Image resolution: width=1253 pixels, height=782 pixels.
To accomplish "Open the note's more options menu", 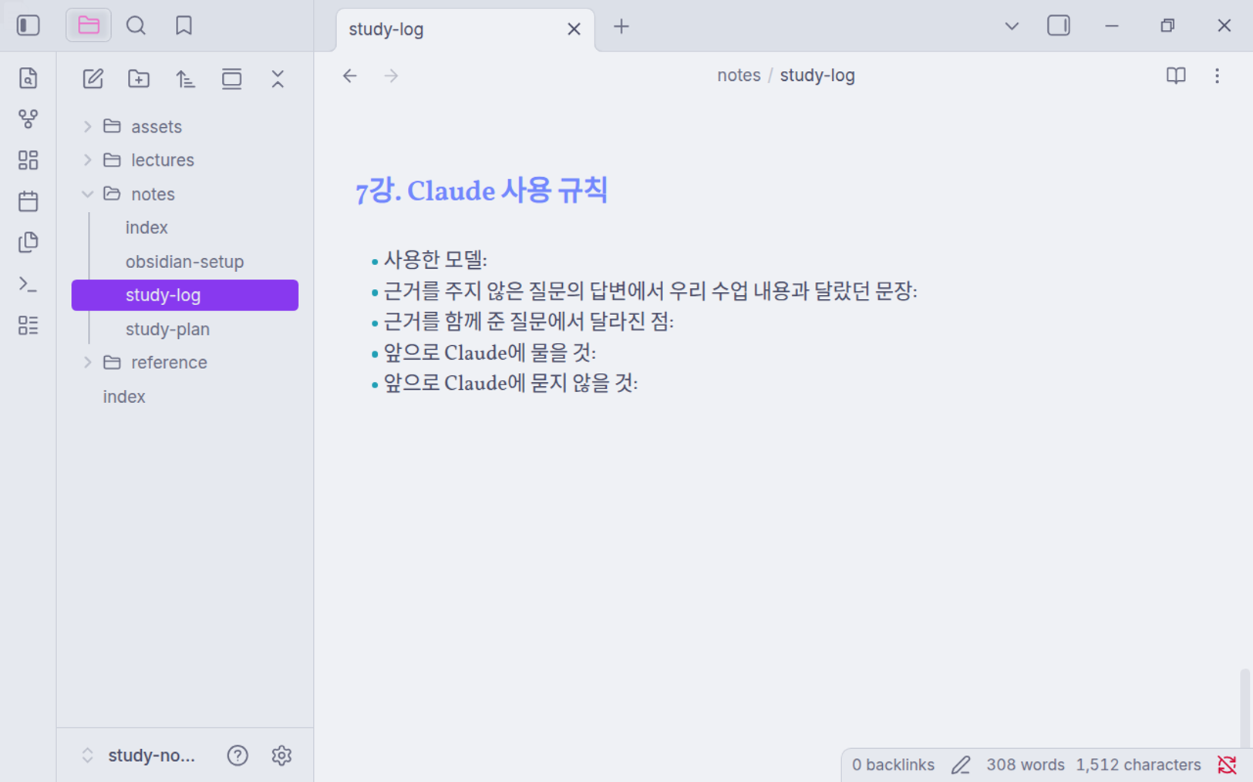I will tap(1217, 76).
